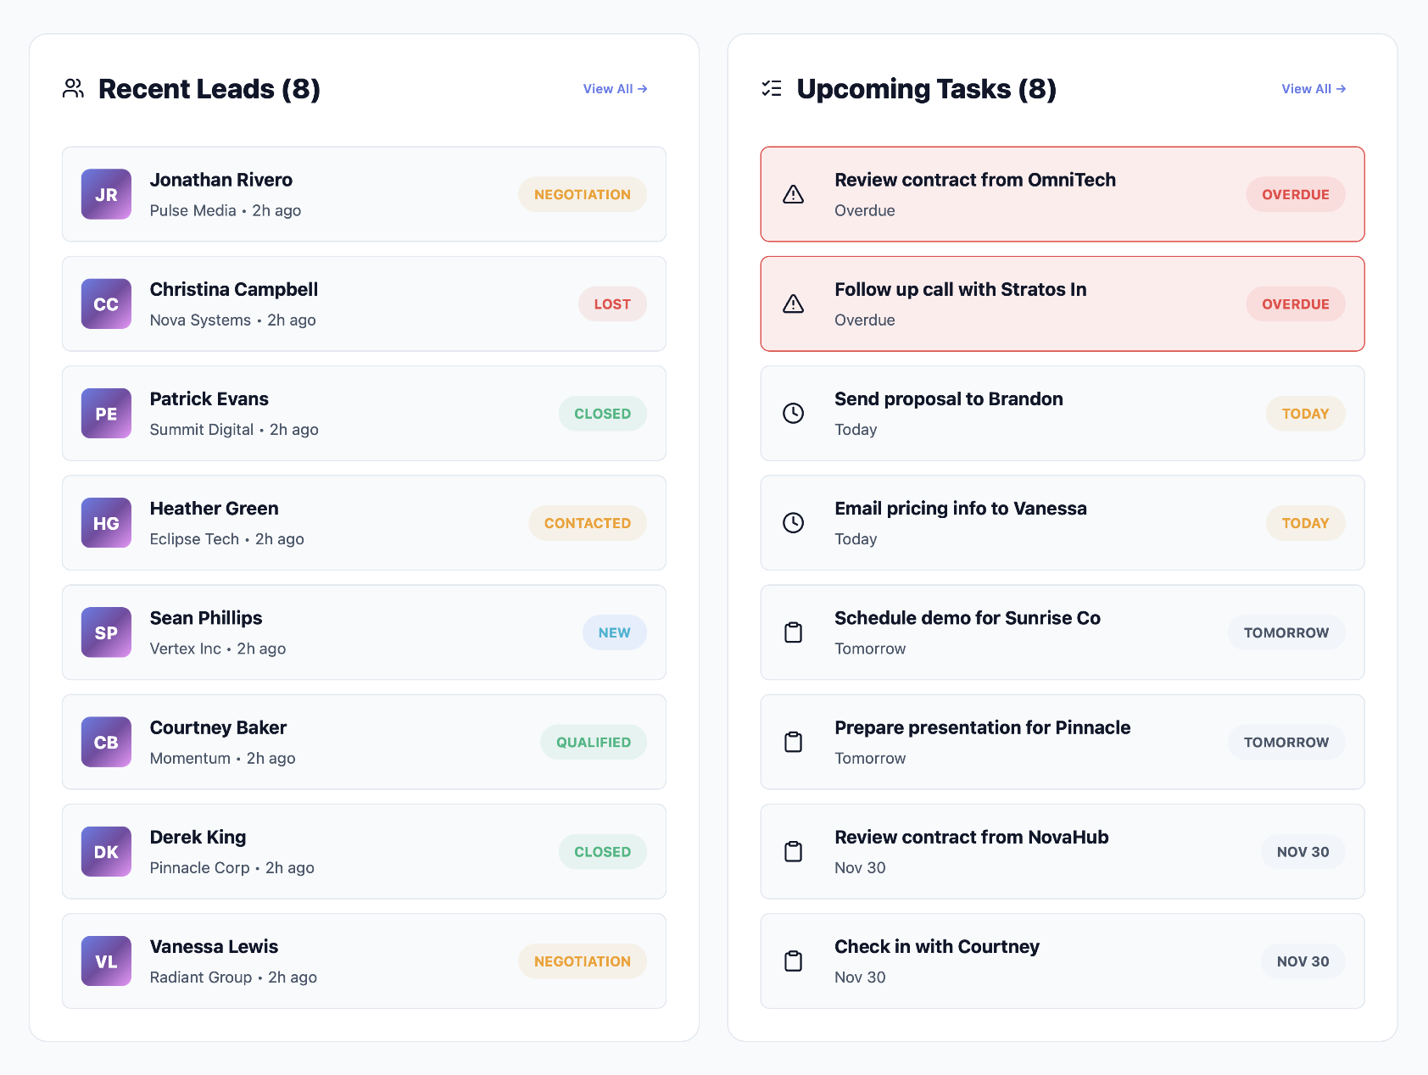Click the clock icon on Send proposal task
The height and width of the screenshot is (1075, 1428).
coord(793,413)
